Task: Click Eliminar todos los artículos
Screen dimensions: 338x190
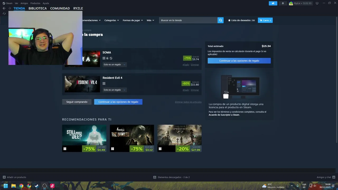Action: point(188,102)
